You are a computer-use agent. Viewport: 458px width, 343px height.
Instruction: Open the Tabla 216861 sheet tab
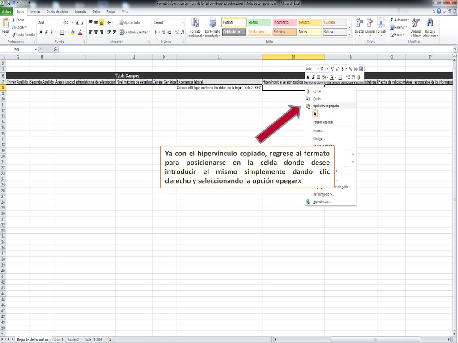click(93, 339)
